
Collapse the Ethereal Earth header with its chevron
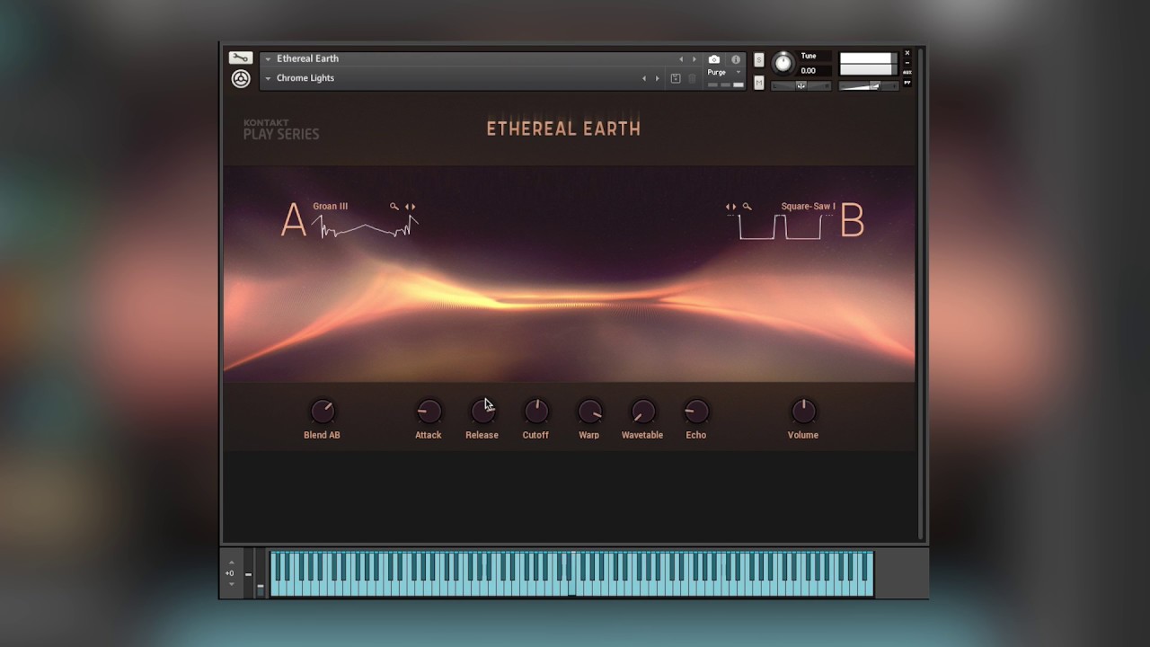[268, 58]
